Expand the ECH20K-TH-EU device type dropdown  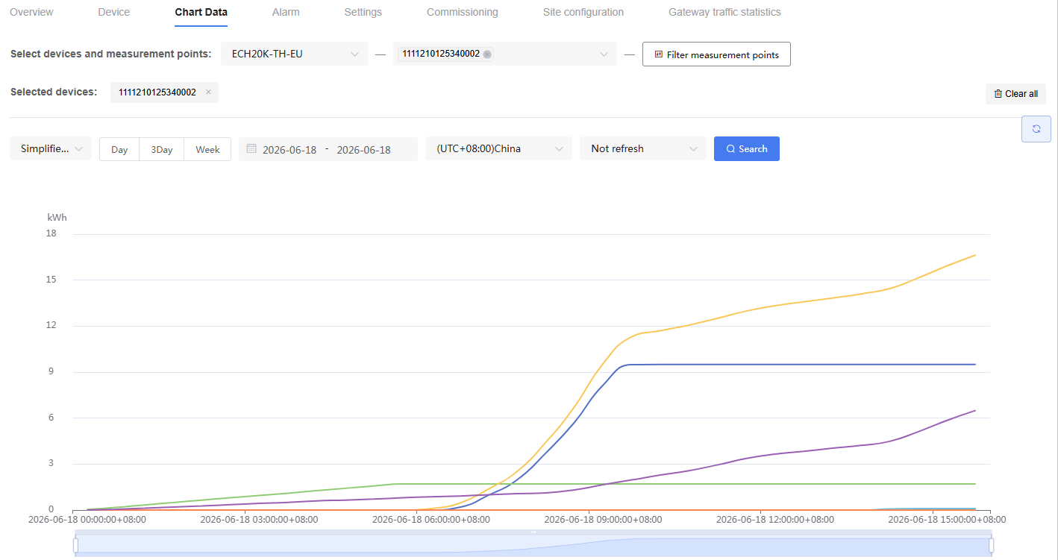point(294,54)
